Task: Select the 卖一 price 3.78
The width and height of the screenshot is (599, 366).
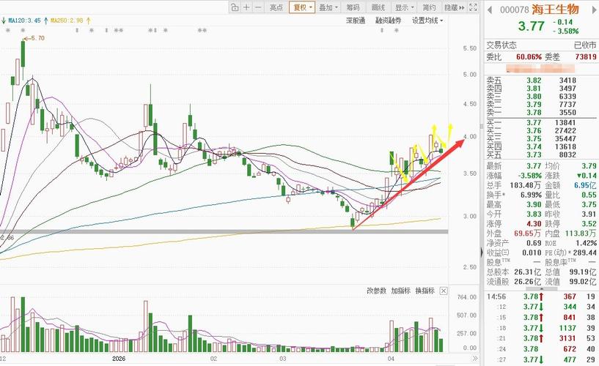Action: click(534, 113)
